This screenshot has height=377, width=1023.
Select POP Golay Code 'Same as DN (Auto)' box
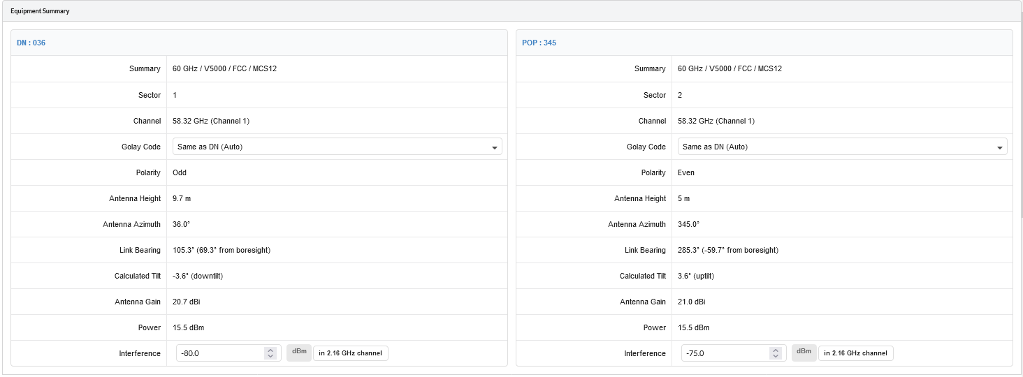coord(843,147)
